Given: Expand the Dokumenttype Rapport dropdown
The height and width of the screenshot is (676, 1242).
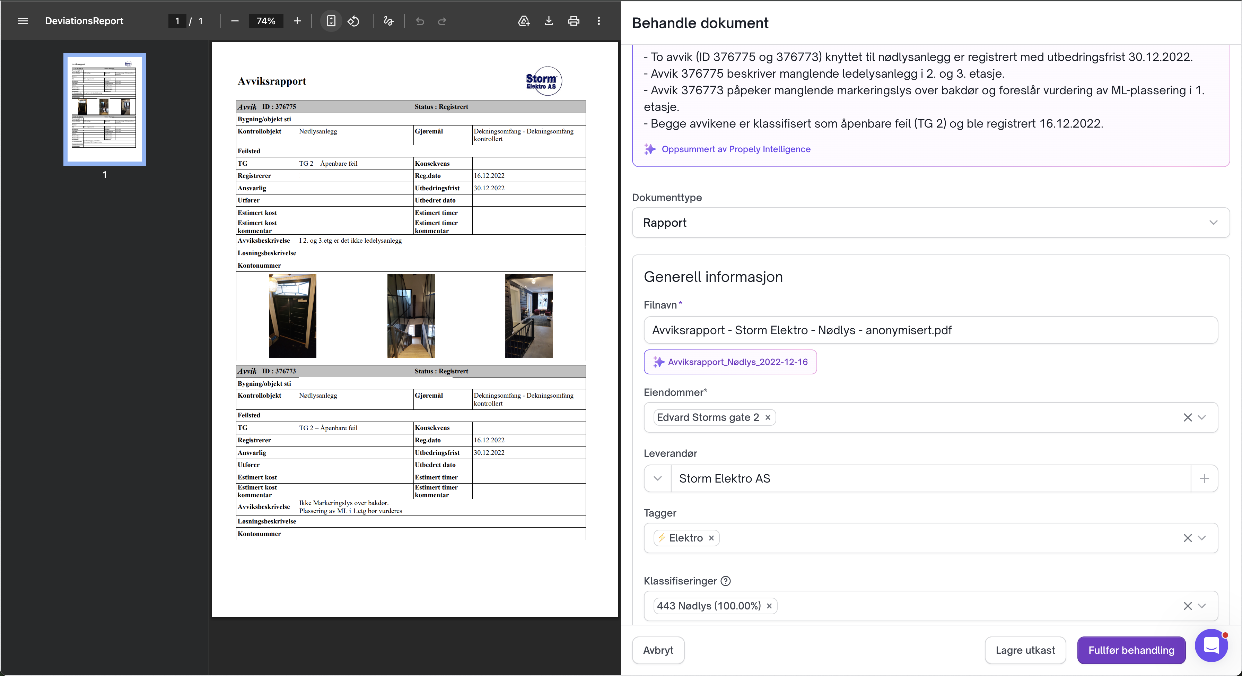Looking at the screenshot, I should click(x=1213, y=223).
